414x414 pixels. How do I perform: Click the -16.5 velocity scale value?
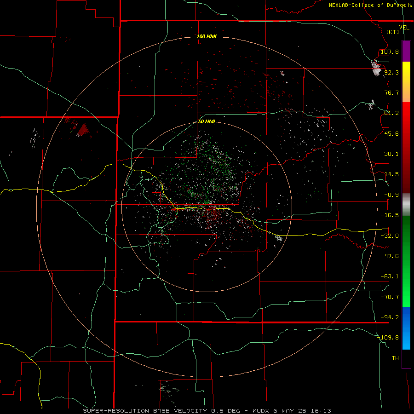(390, 215)
